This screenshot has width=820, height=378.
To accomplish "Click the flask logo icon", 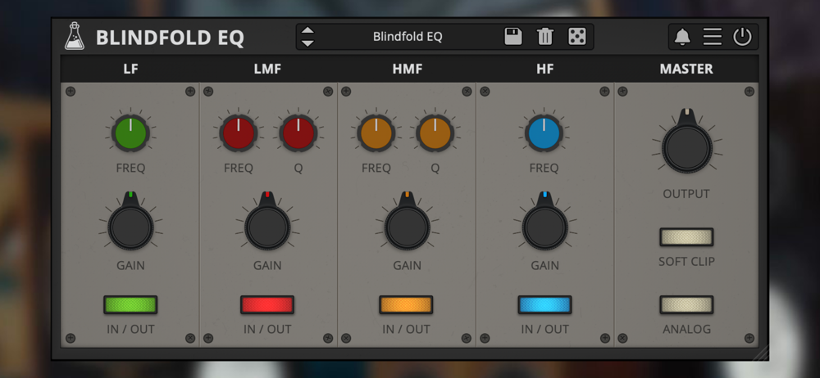I will (75, 36).
